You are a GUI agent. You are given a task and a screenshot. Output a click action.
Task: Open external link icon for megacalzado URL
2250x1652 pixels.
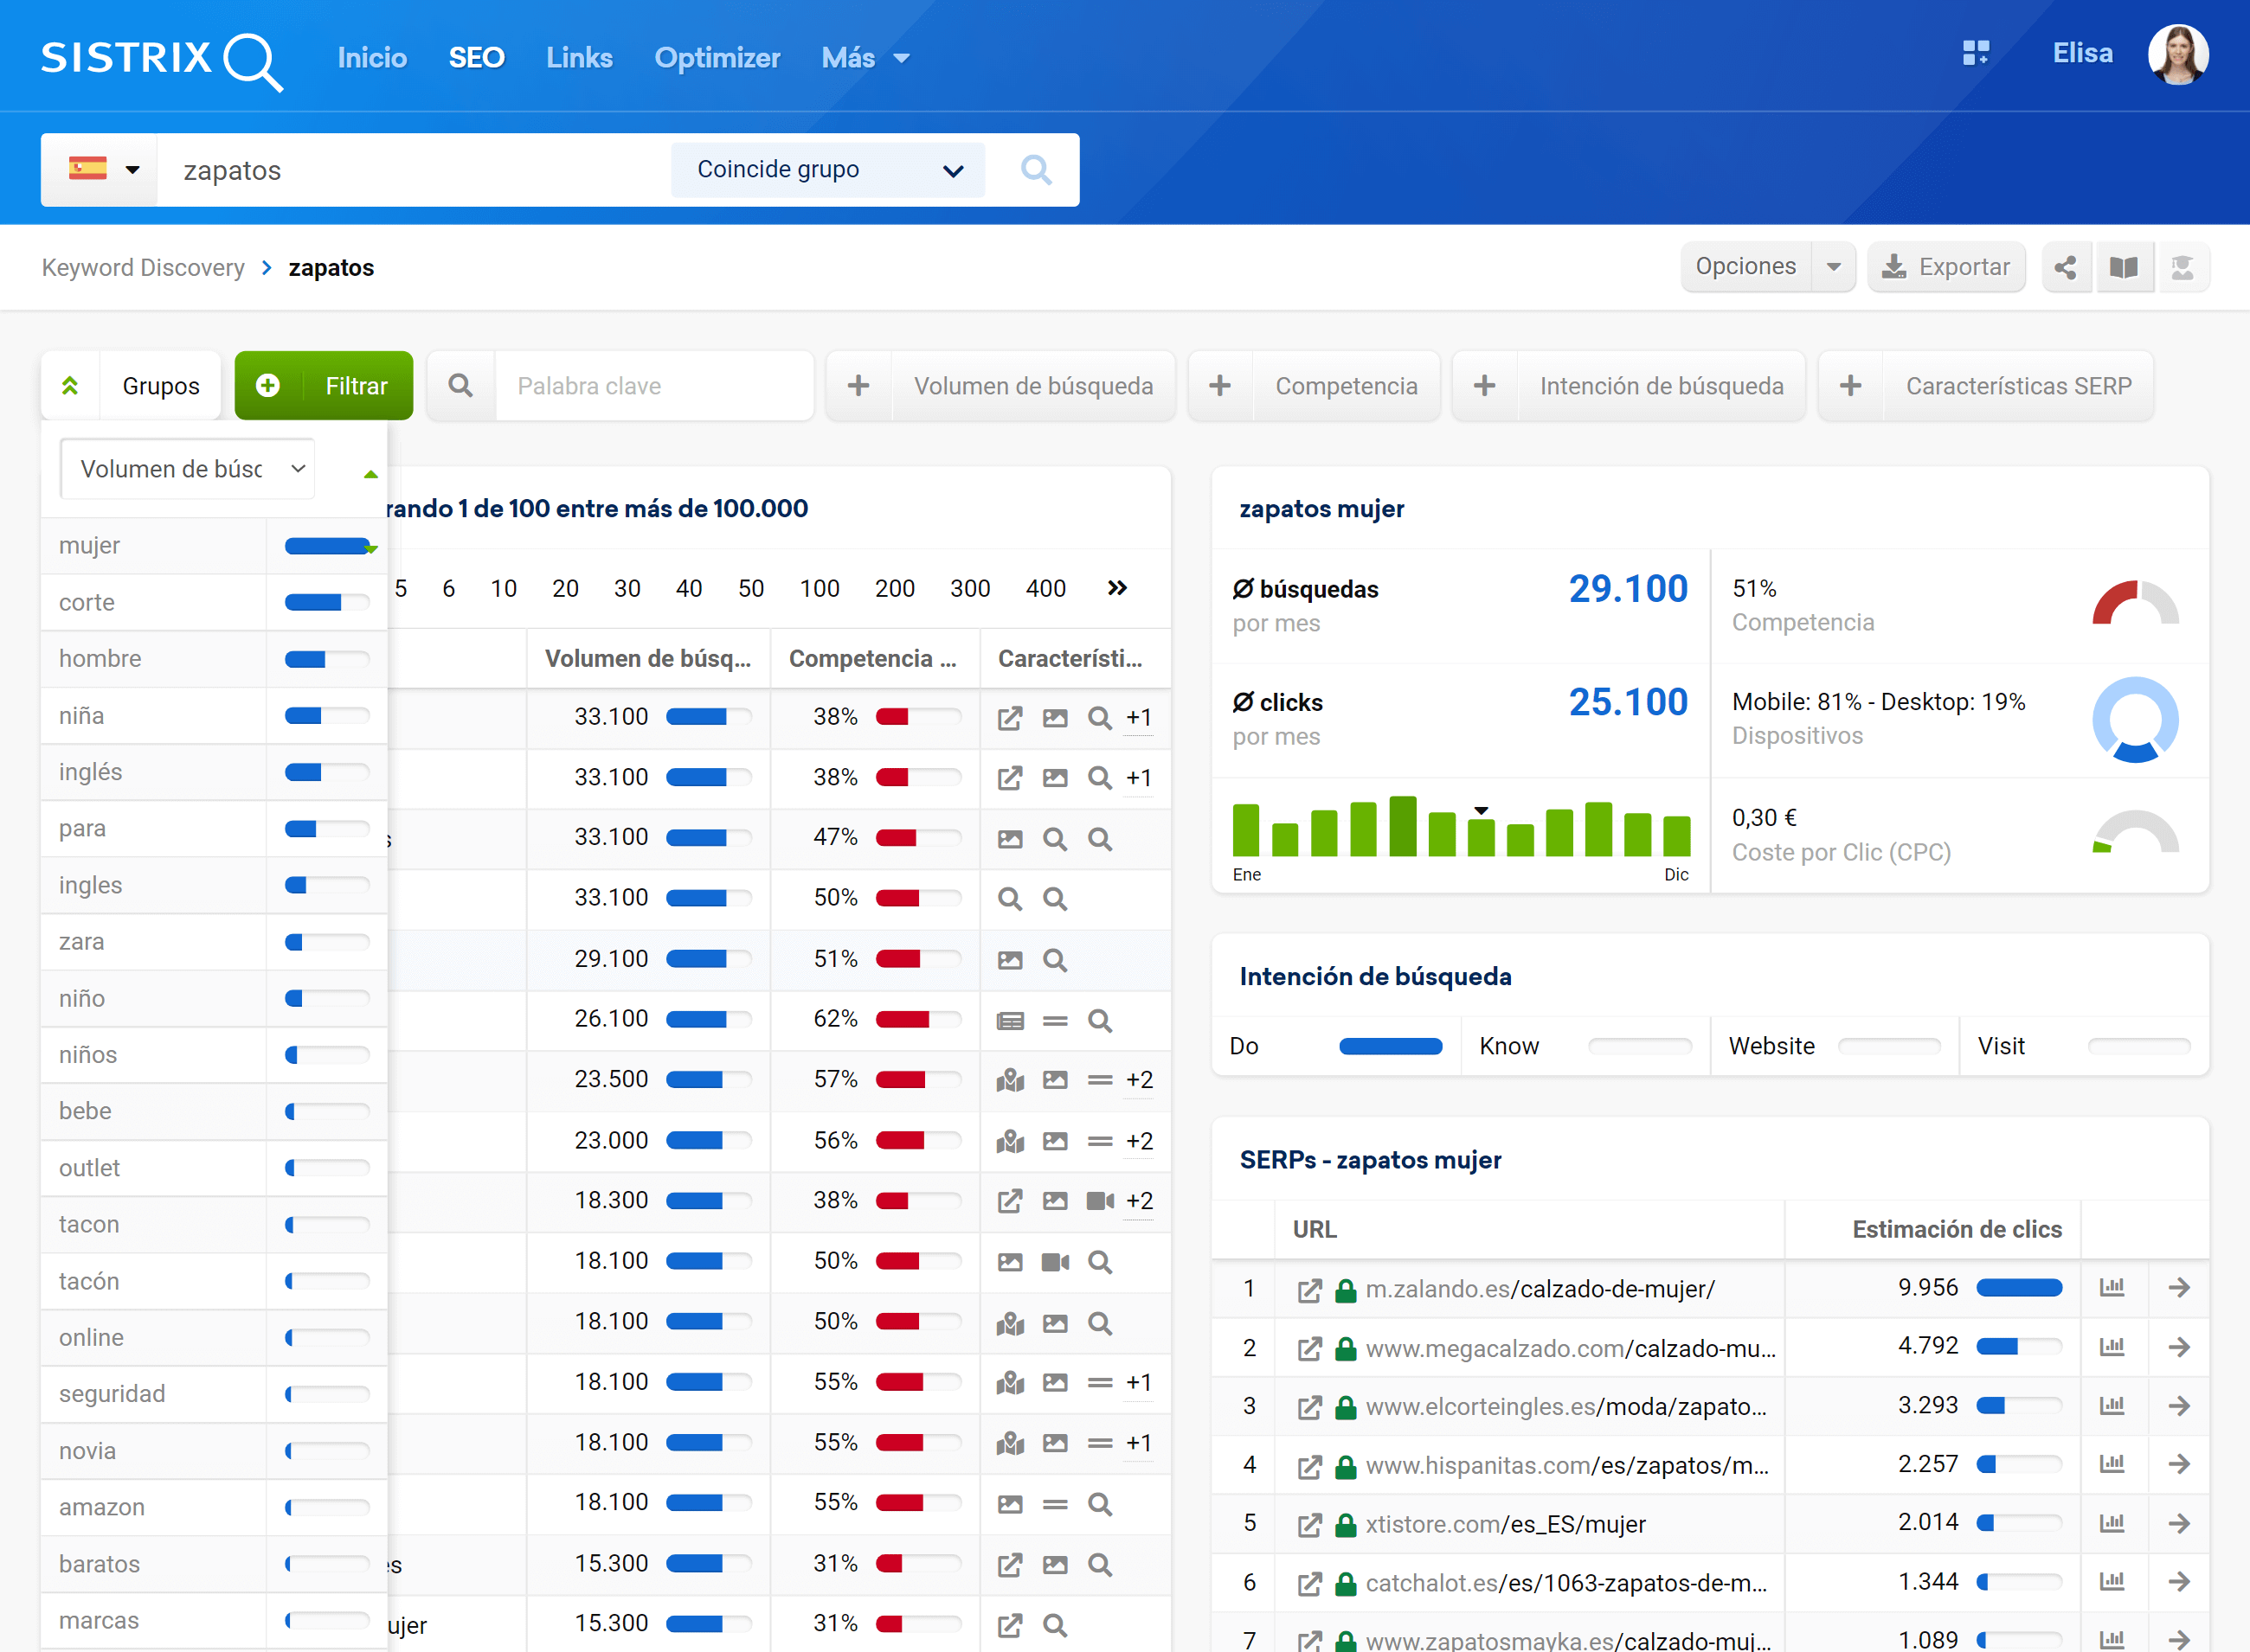pos(1308,1349)
